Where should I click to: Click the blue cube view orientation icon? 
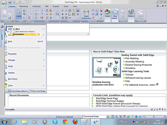coord(136,117)
